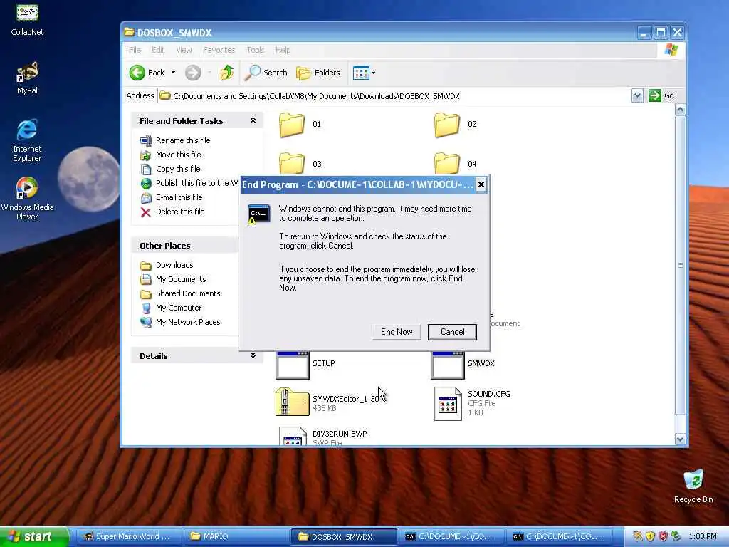Open the CollabNet desktop shortcut

click(27, 19)
